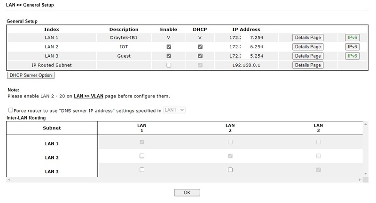The image size is (376, 203).
Task: Click the IPv6 button for LAN 3
Action: tap(352, 56)
